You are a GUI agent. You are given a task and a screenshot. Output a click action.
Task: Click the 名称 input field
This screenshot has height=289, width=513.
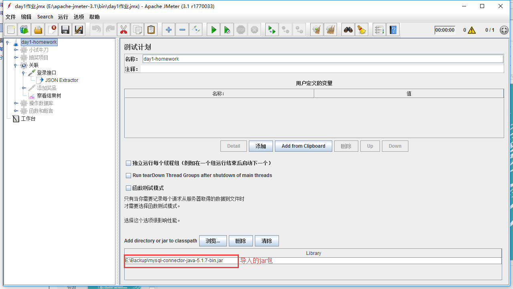[323, 59]
